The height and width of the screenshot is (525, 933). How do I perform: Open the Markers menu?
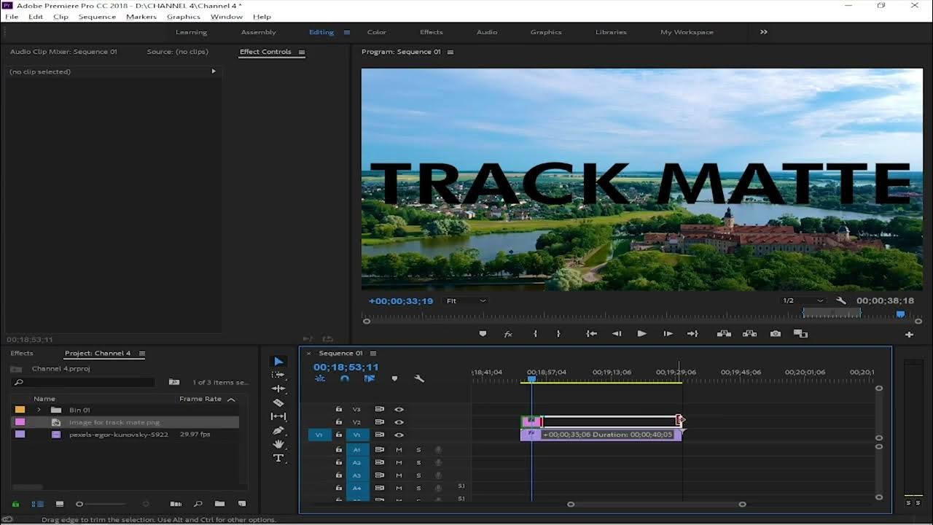tap(141, 17)
